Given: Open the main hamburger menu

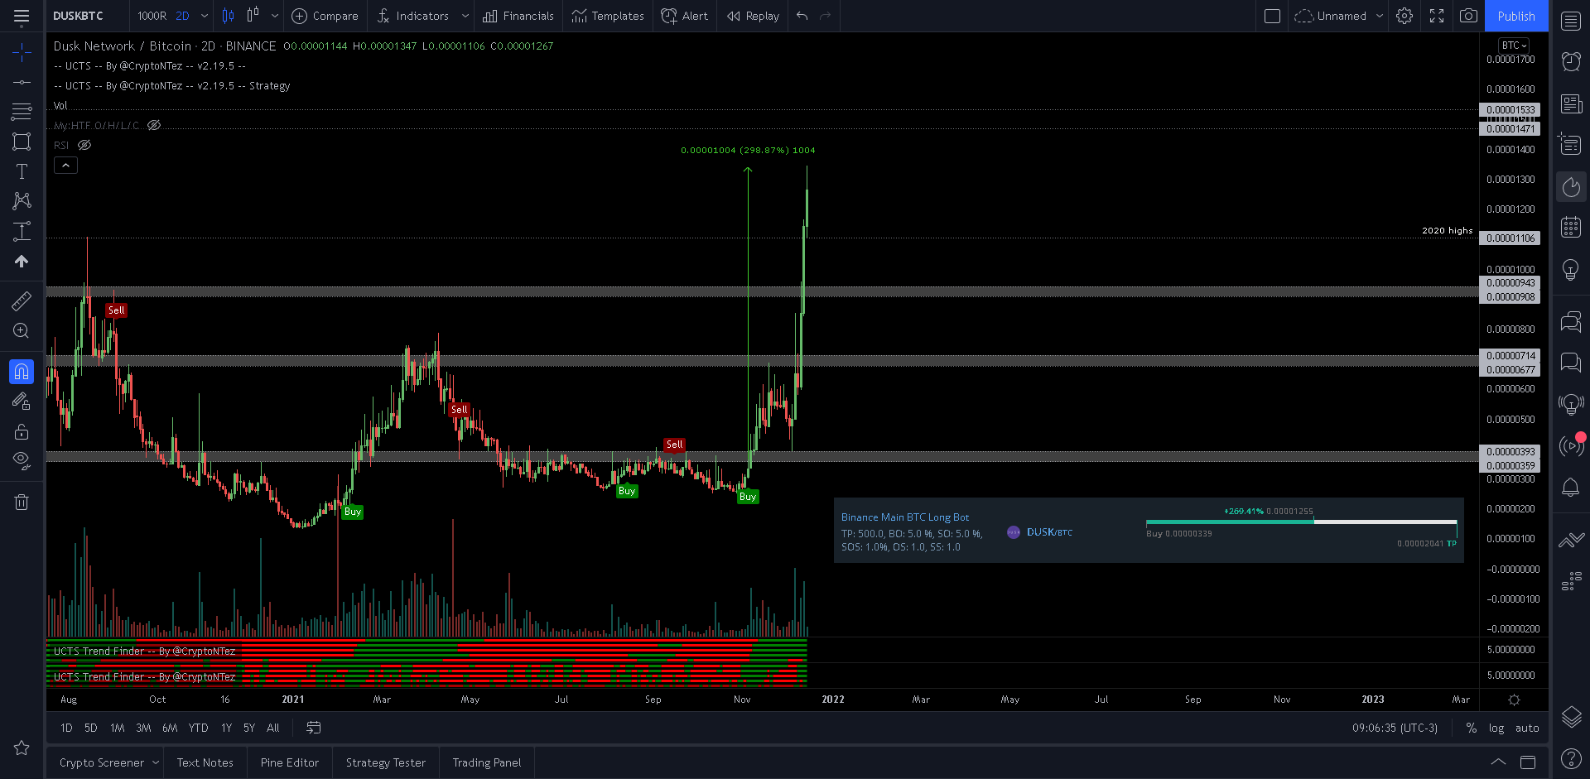Looking at the screenshot, I should click(22, 16).
